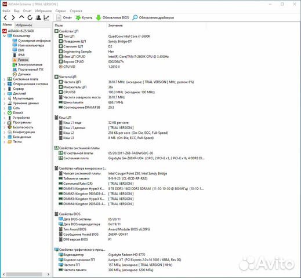
Task: Open the Отчёт menu in menu bar
Action: click(27, 11)
